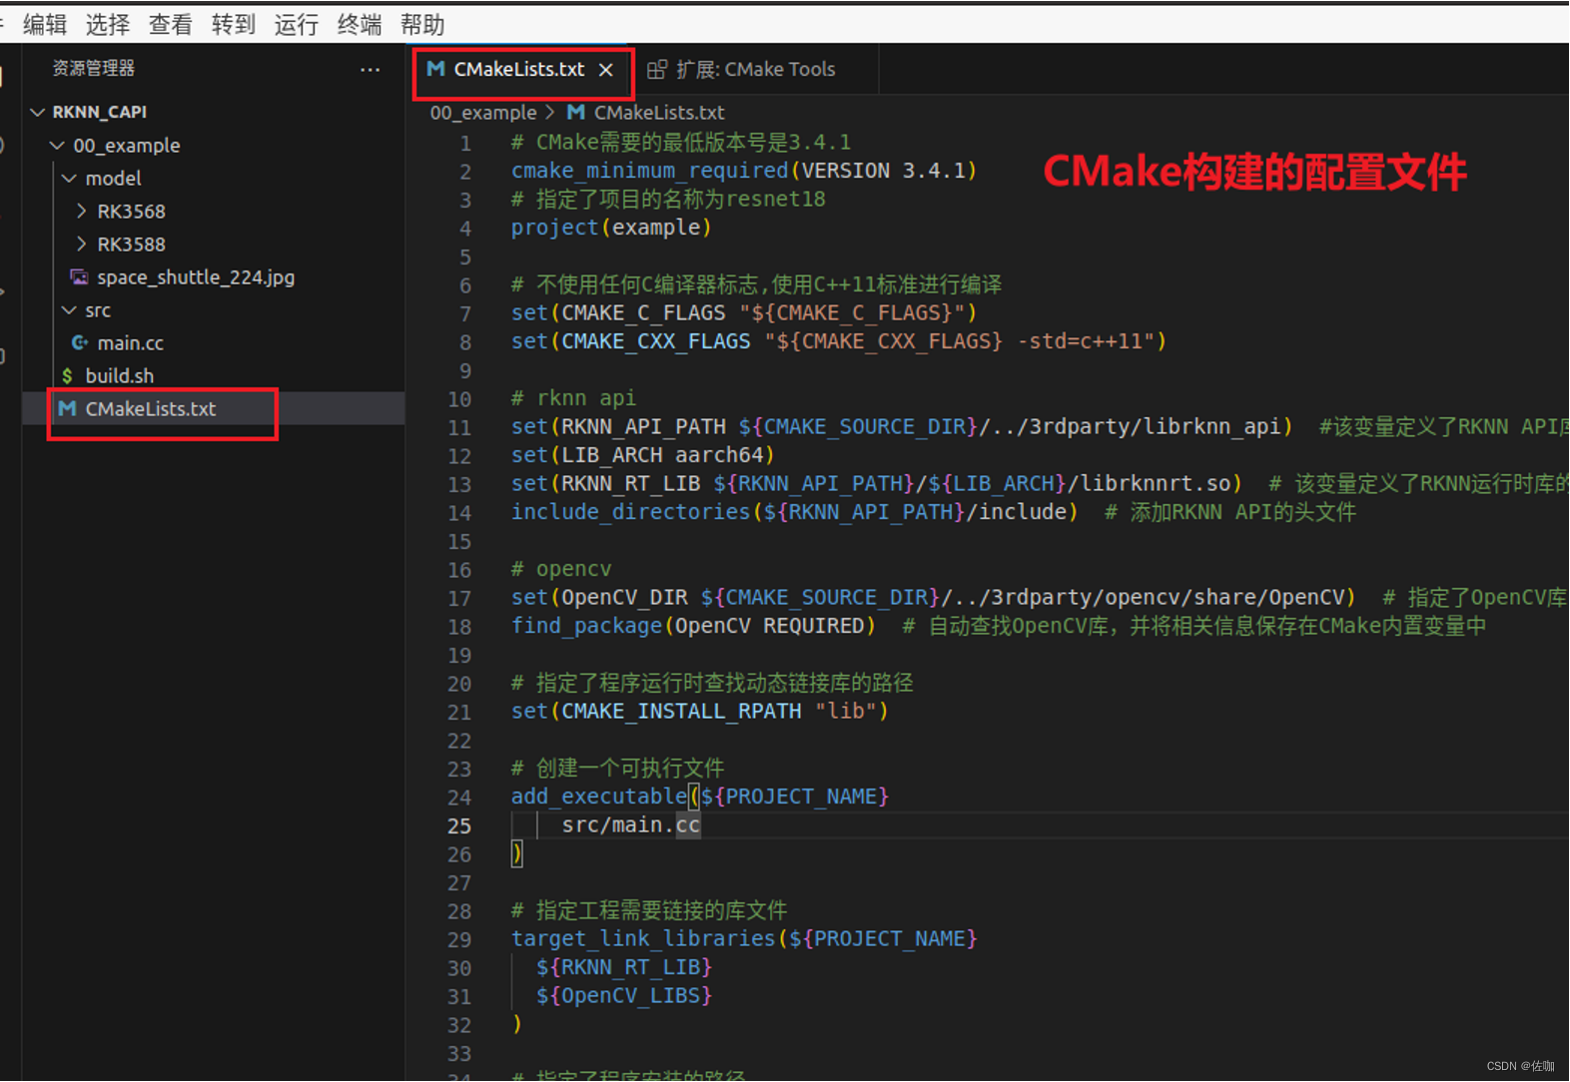This screenshot has height=1082, width=1570.
Task: Click add_executable on line 24
Action: [x=599, y=797]
